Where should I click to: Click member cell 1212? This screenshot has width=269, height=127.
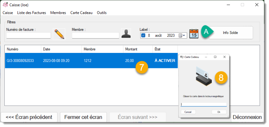coord(87,61)
